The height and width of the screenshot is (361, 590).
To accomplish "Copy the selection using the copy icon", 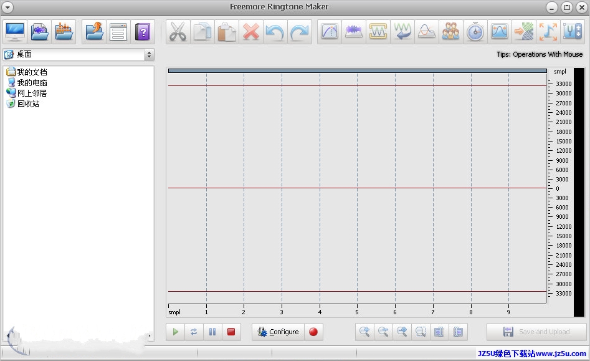I will tap(202, 32).
